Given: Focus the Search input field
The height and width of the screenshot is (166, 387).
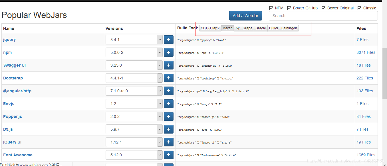Looking at the screenshot, I should (323, 16).
